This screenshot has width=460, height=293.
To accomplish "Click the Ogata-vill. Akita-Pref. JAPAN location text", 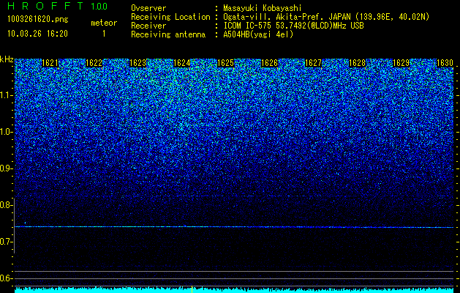I will pyautogui.click(x=326, y=17).
